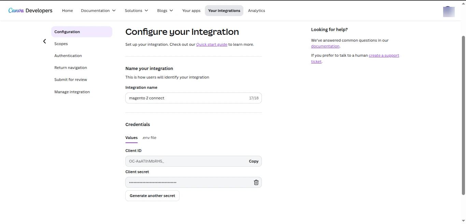Open Analytics in top navigation
Screen dimensions: 466x224
pyautogui.click(x=257, y=11)
